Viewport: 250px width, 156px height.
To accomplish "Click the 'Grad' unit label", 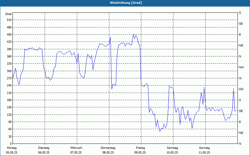I will [8, 14].
